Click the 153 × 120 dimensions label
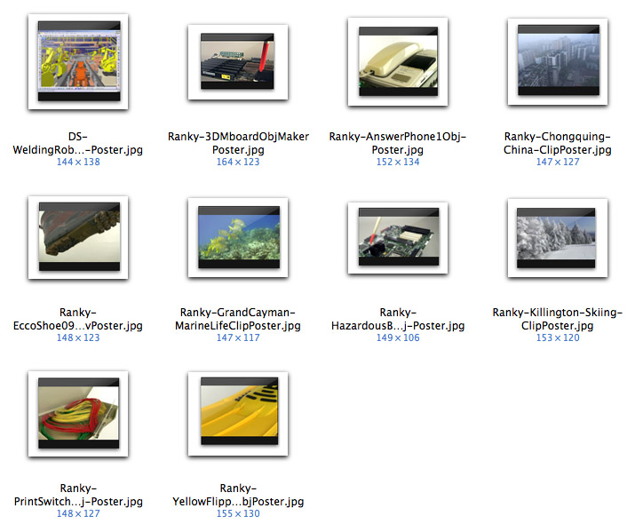The height and width of the screenshot is (532, 643). [558, 338]
